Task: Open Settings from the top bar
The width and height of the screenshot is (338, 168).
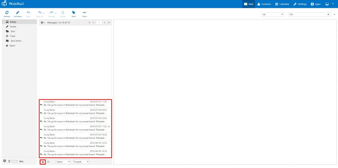Action: [x=300, y=4]
